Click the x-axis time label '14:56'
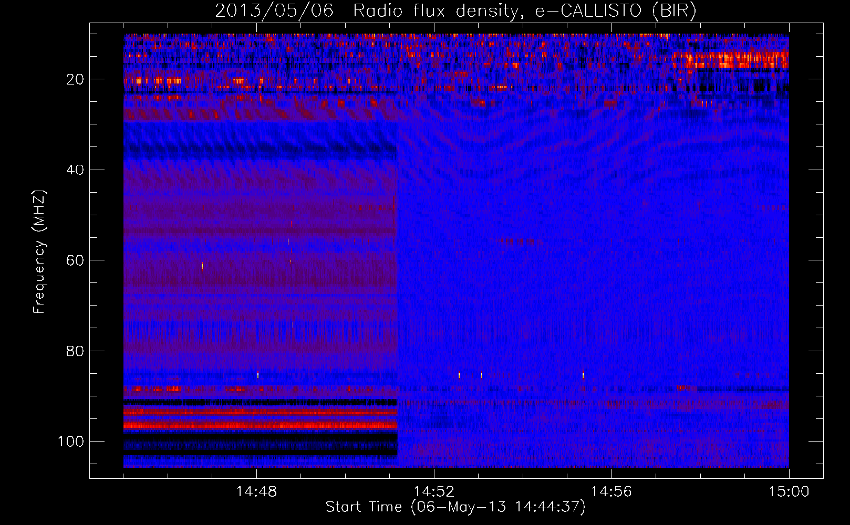 click(611, 492)
